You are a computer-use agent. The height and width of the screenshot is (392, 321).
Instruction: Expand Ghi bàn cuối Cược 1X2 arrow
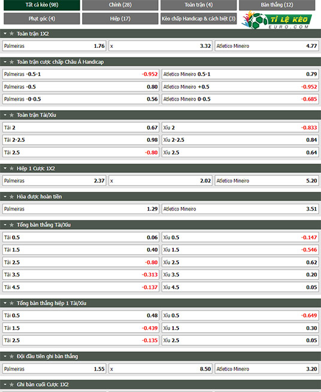point(5,384)
